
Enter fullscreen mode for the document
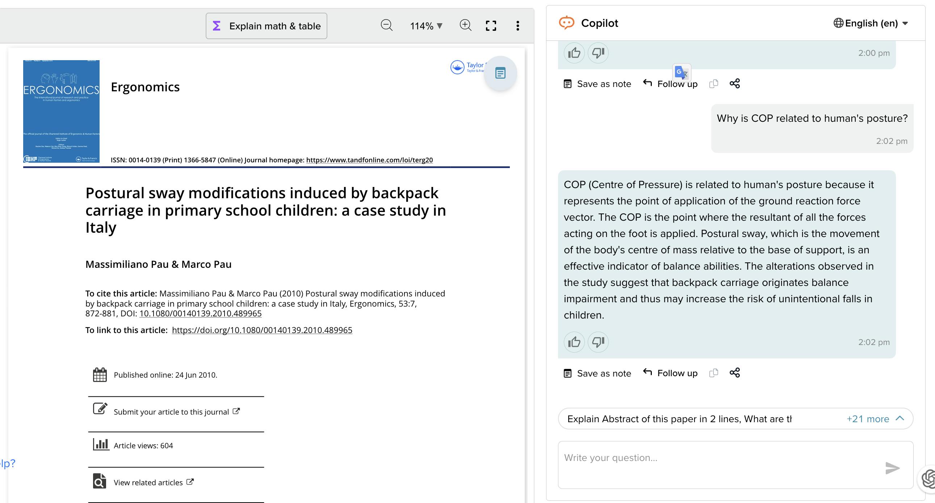coord(491,26)
